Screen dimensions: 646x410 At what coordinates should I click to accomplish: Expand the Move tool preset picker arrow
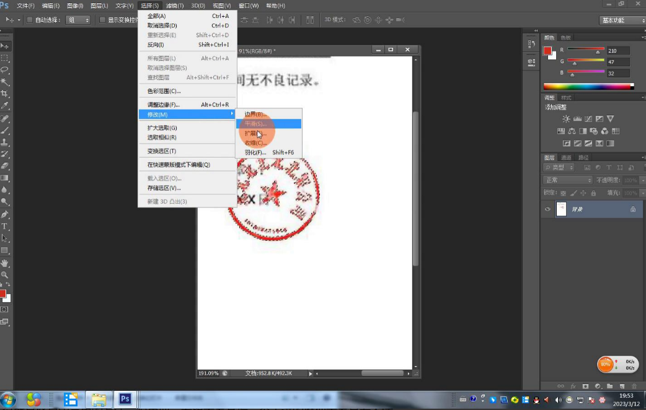click(x=19, y=20)
